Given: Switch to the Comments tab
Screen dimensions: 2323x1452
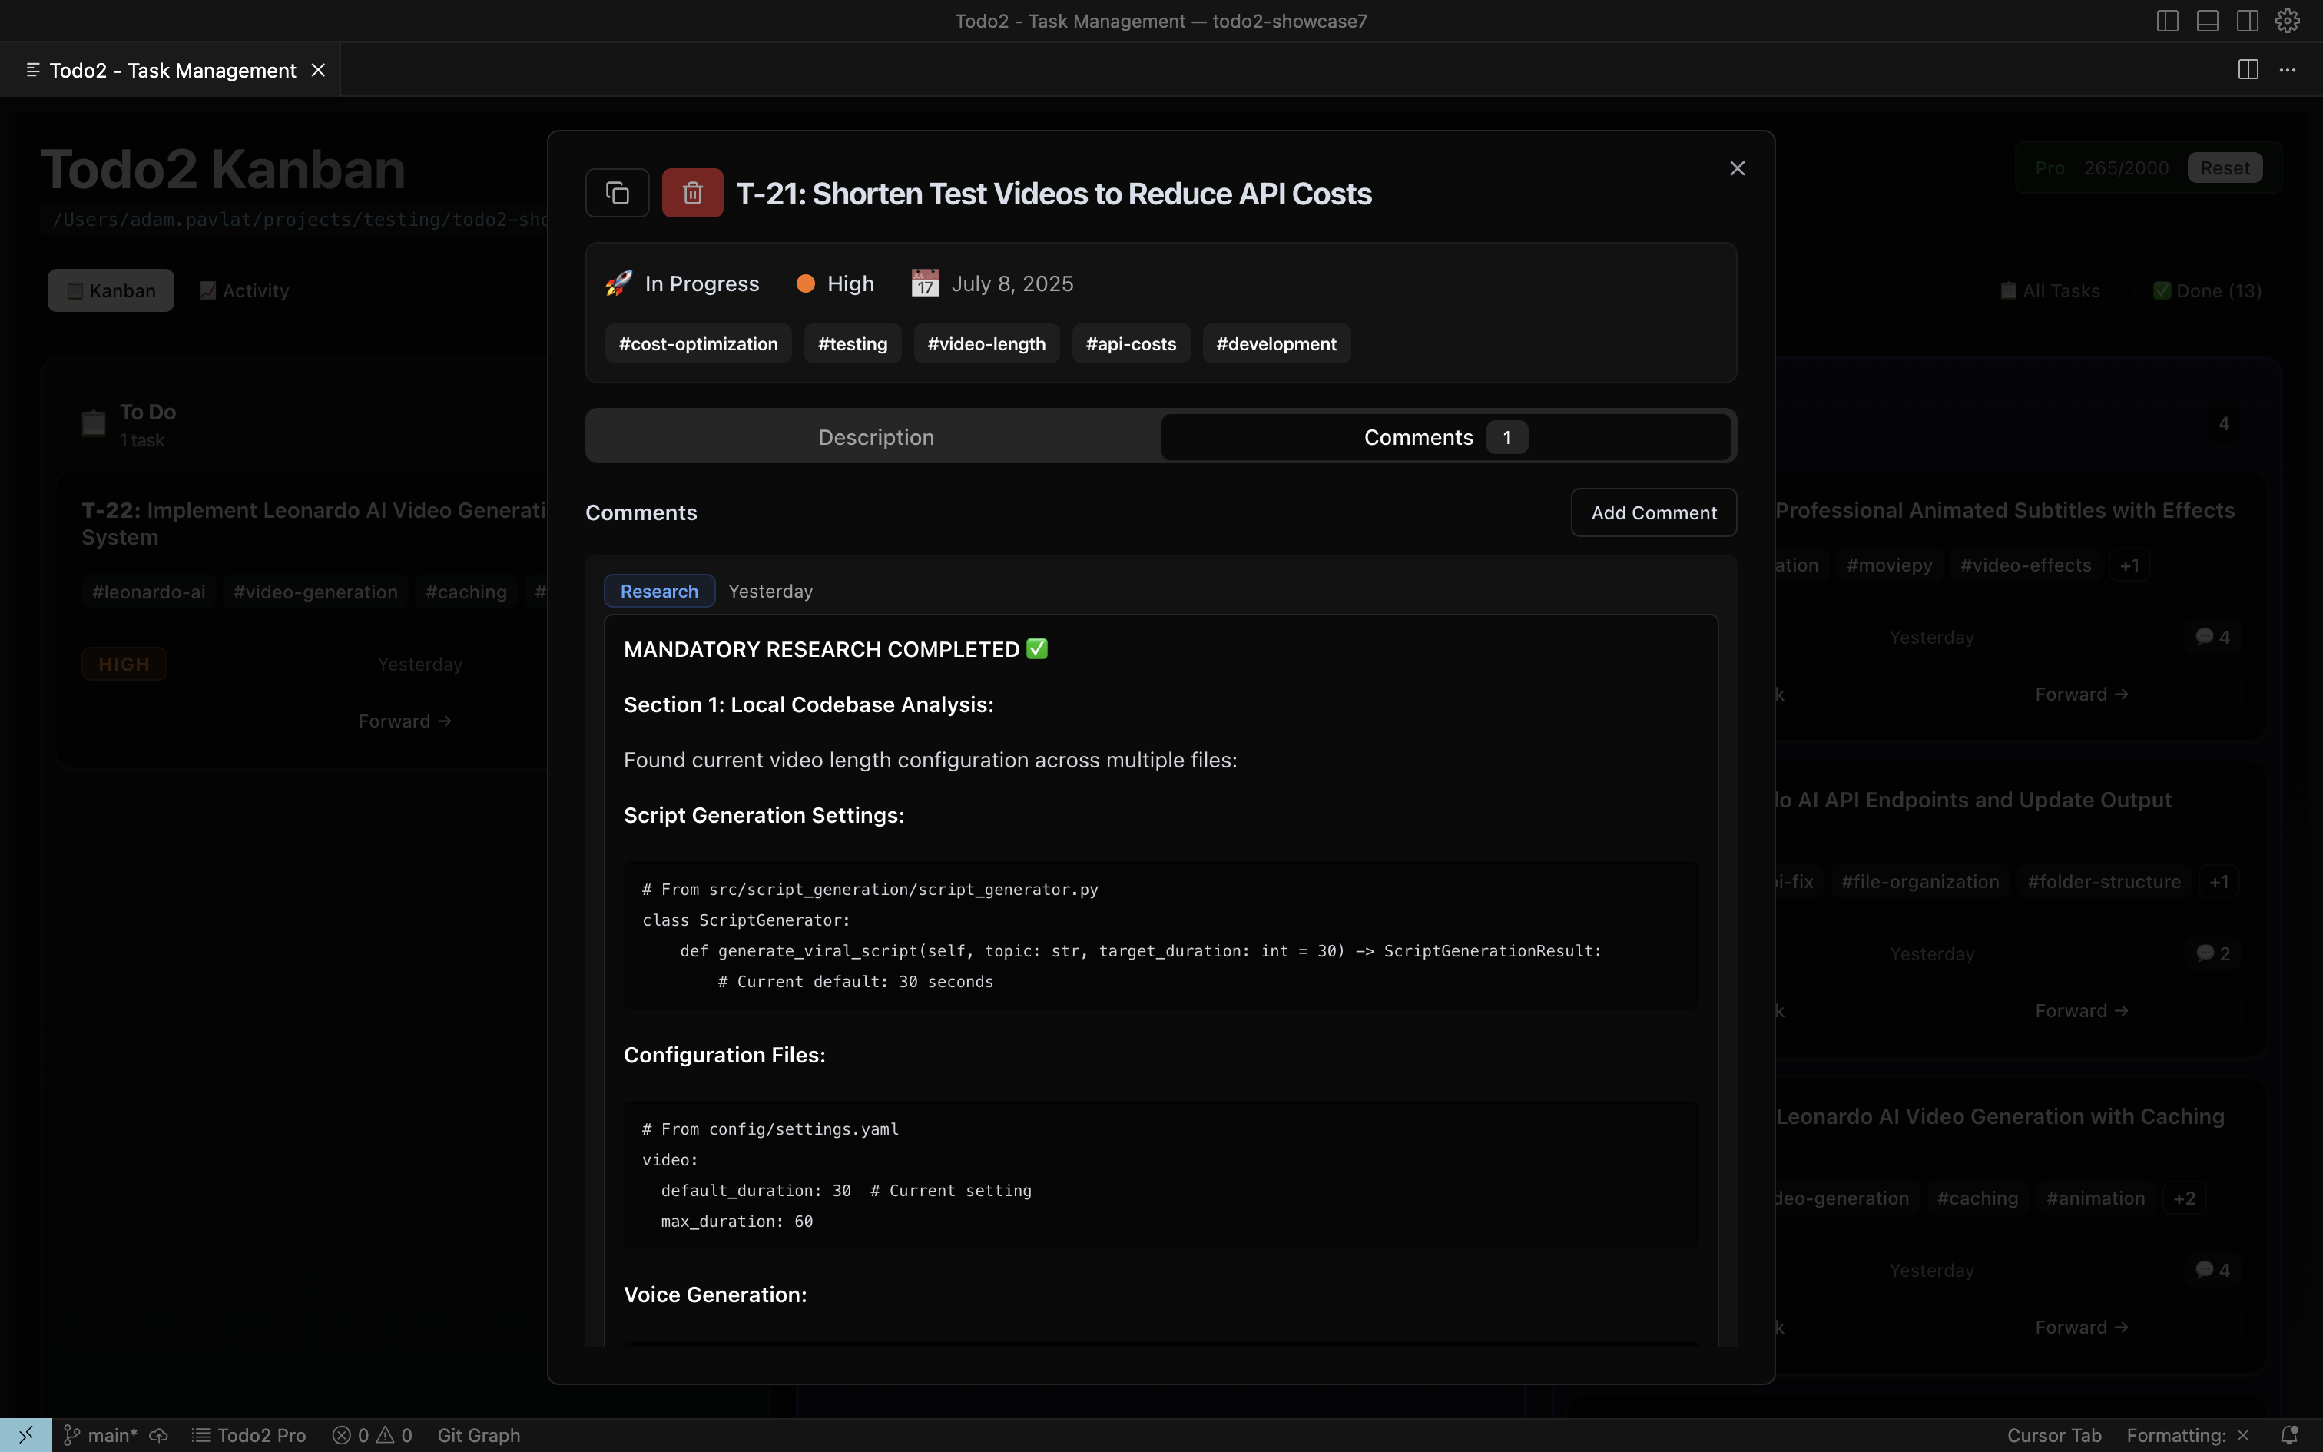Looking at the screenshot, I should (x=1446, y=437).
